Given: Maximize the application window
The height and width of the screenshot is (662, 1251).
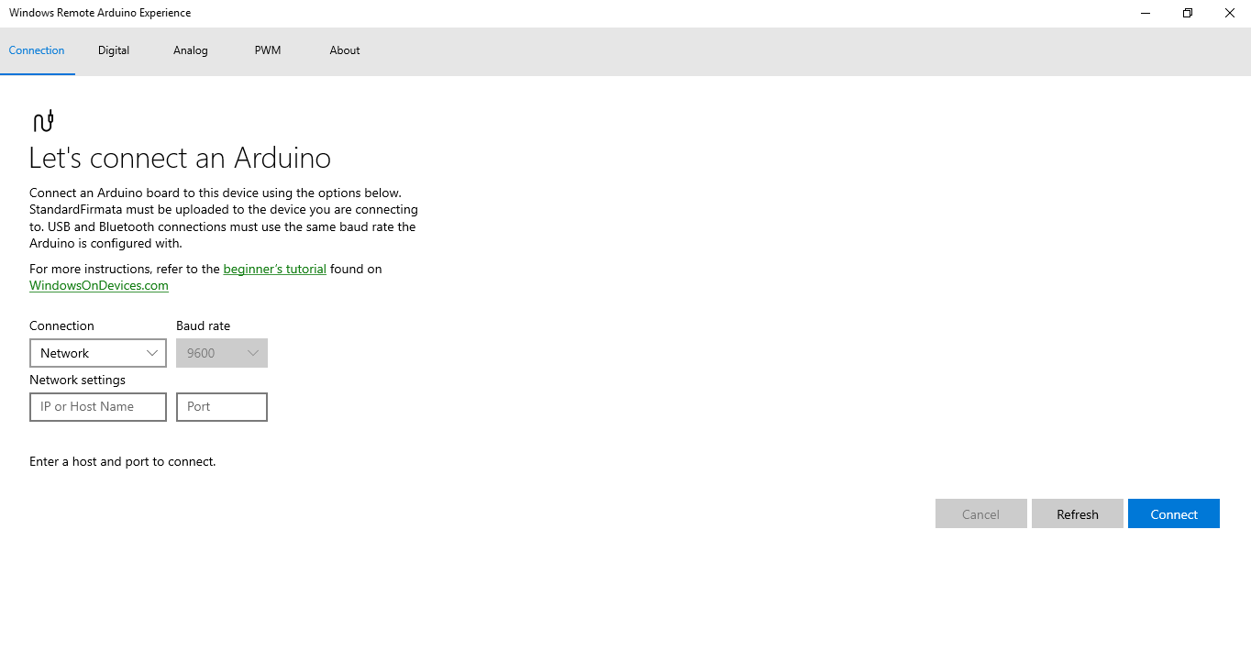Looking at the screenshot, I should [1187, 13].
